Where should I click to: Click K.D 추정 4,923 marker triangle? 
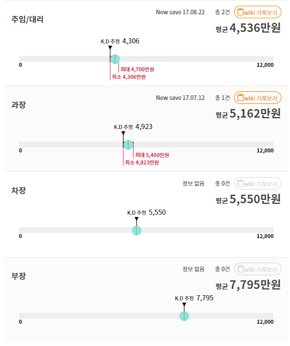[123, 133]
